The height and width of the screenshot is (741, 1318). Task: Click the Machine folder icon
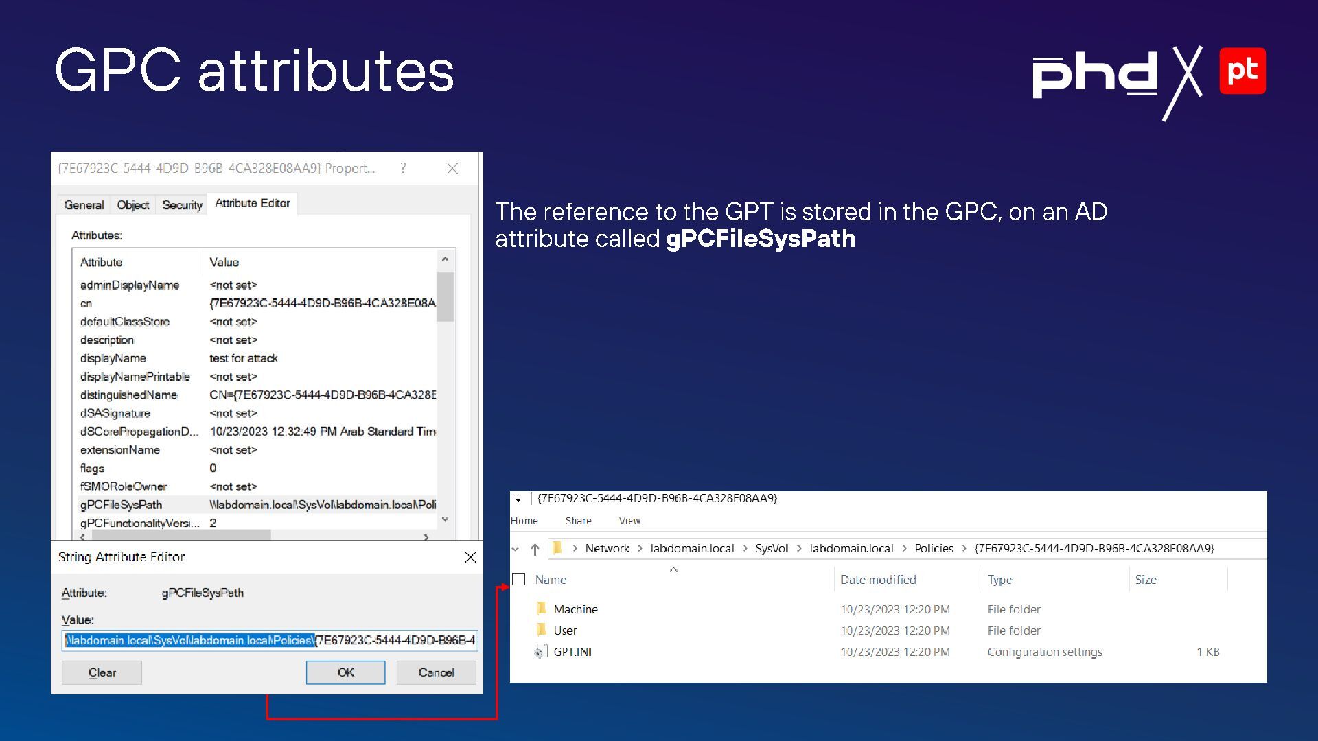(542, 609)
